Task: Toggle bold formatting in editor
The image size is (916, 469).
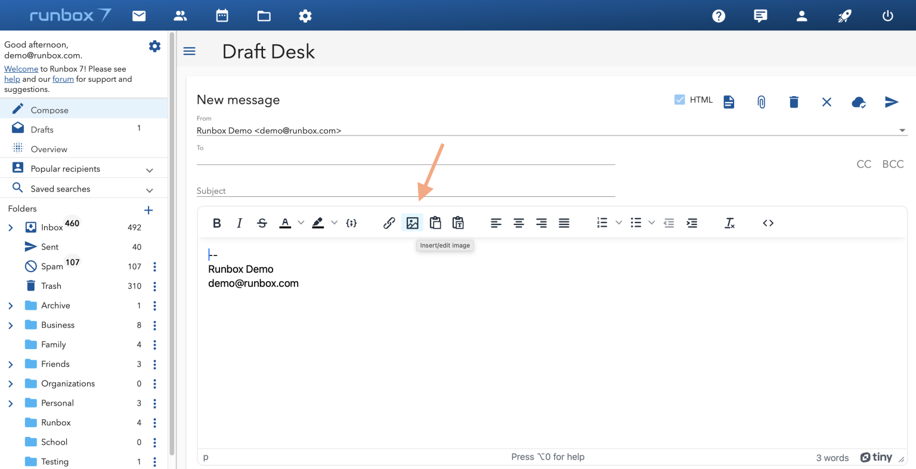Action: click(216, 223)
